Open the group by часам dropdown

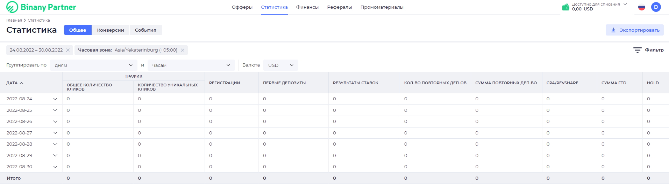point(191,65)
